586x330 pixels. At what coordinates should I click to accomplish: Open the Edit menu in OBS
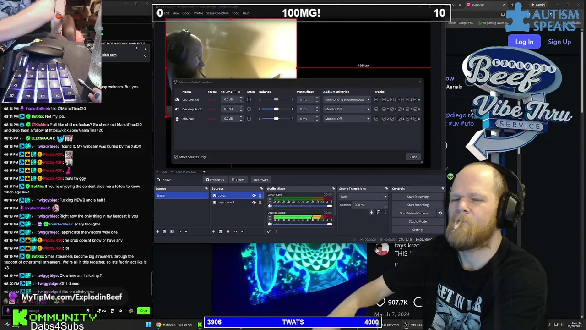(x=167, y=13)
